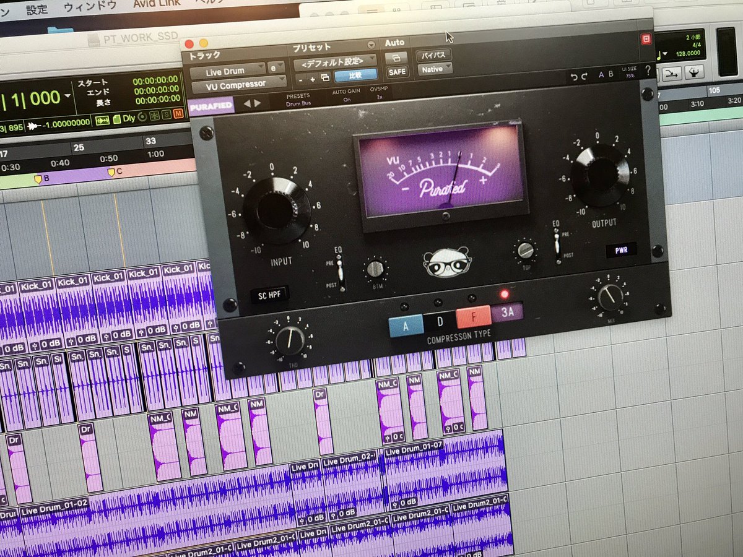
Task: Toggle the SC HPF button
Action: (271, 296)
